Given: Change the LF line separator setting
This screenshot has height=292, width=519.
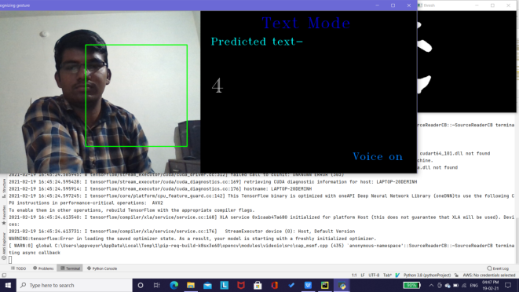Looking at the screenshot, I should (x=363, y=275).
